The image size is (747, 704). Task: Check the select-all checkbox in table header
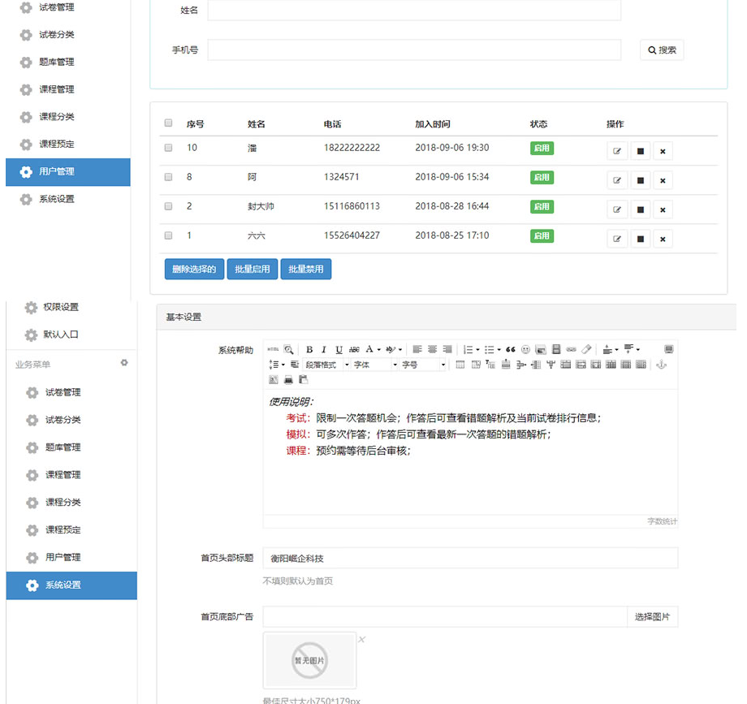[x=169, y=123]
